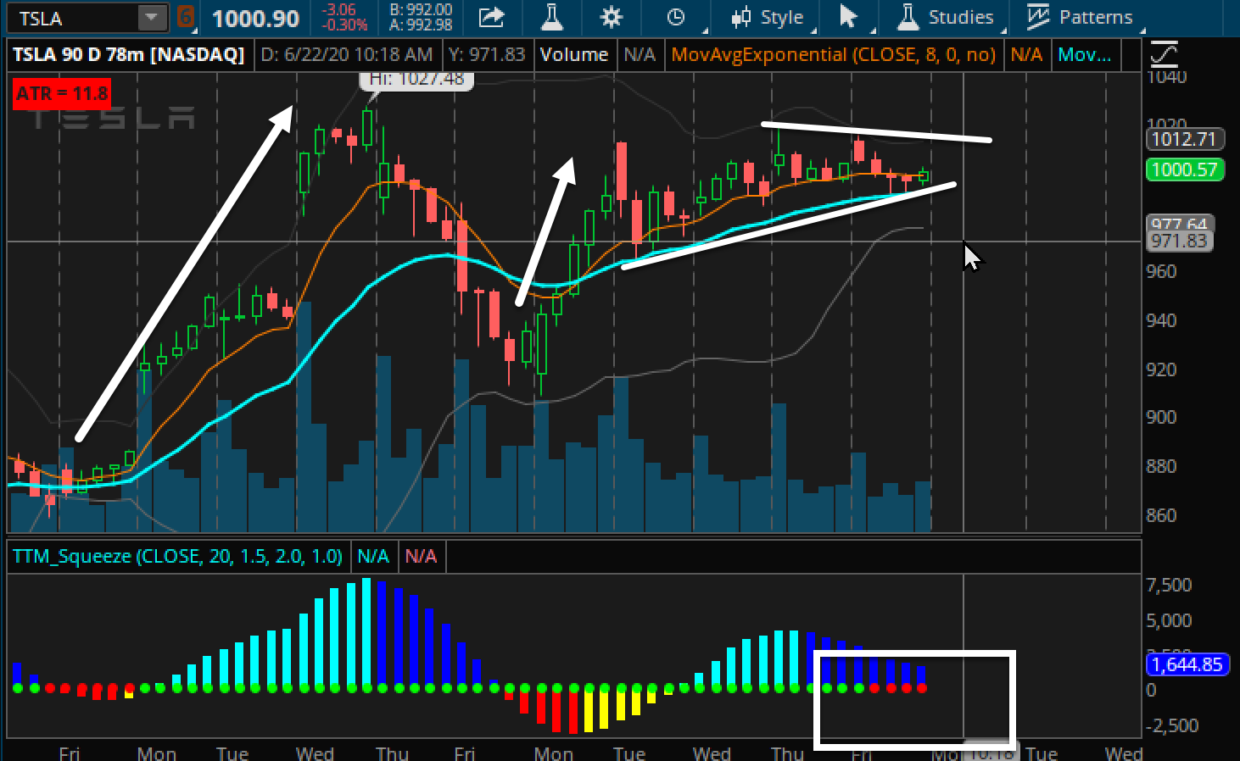Open the Style menu
Screen dimensions: 1240x761
pos(768,17)
